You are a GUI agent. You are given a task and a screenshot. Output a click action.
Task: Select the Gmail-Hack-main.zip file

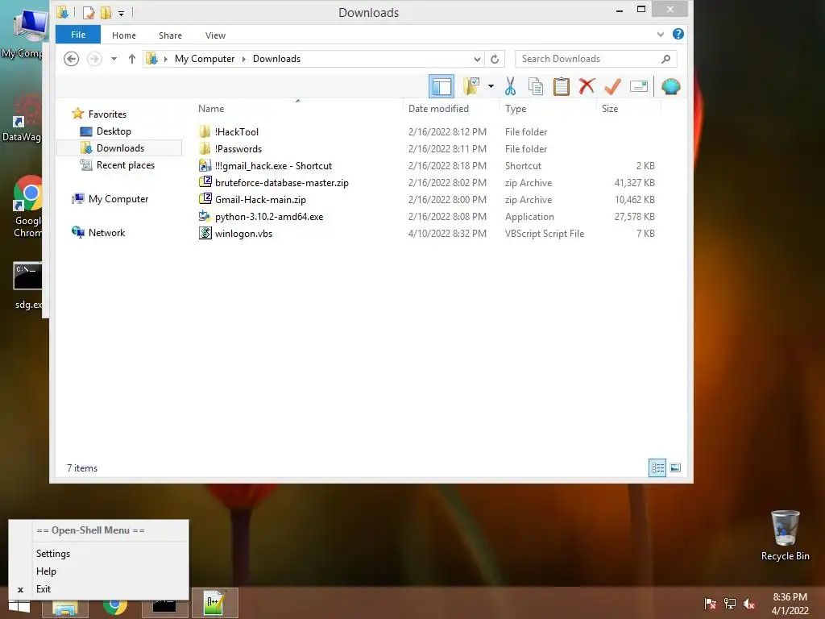coord(260,200)
